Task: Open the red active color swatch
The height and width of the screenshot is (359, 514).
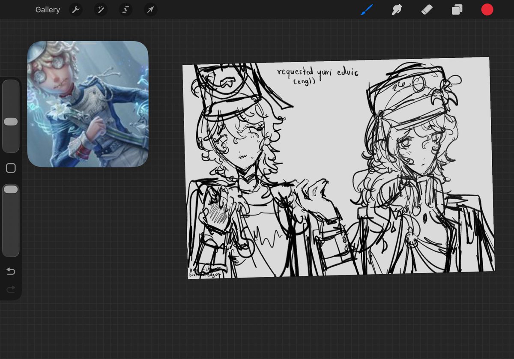Action: point(487,9)
